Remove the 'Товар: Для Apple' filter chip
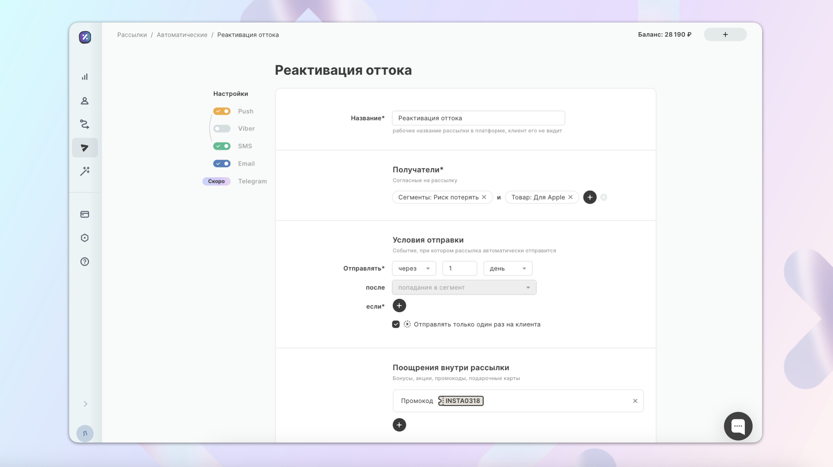 (x=570, y=197)
